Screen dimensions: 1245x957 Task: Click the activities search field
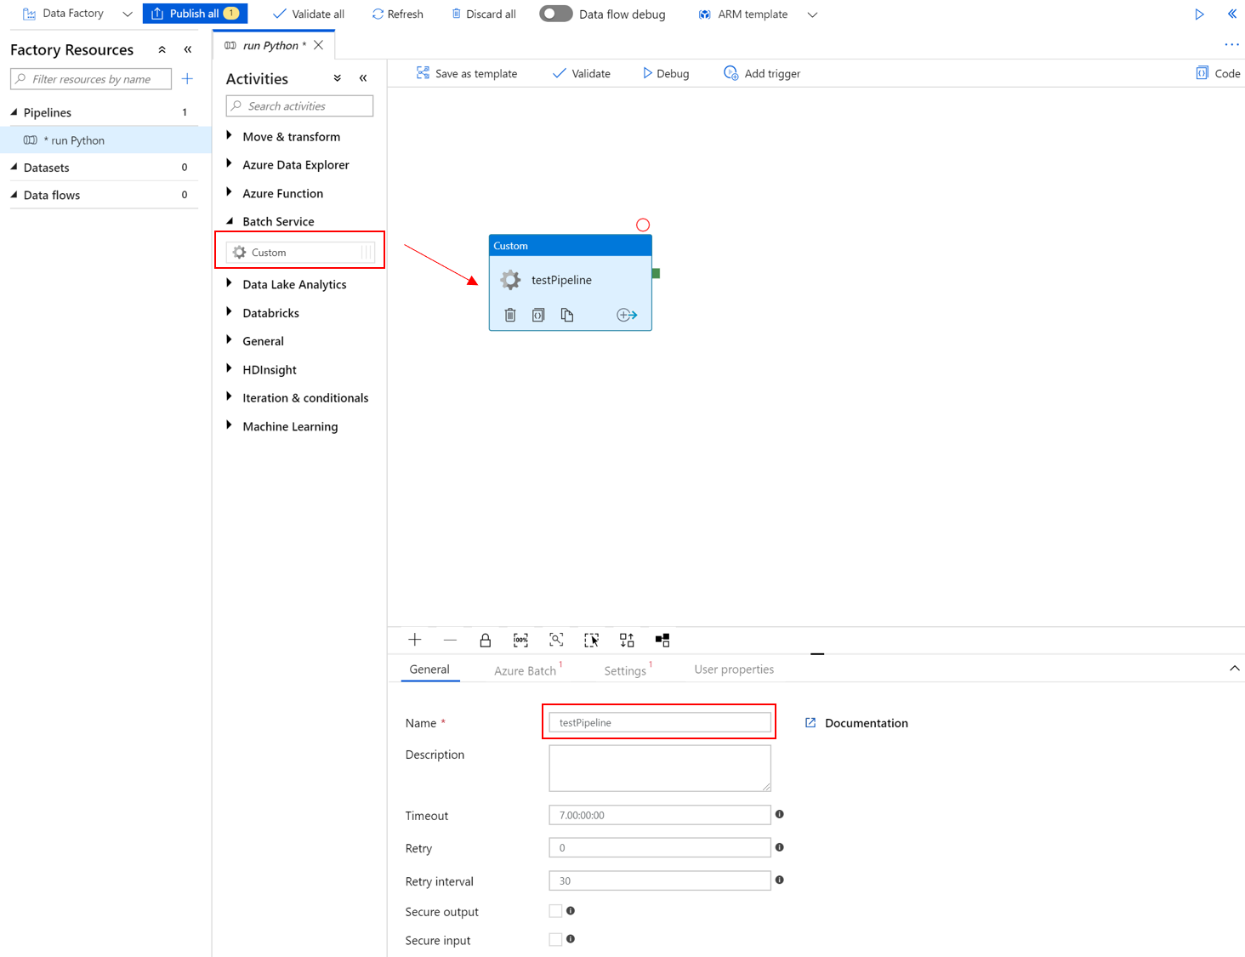click(x=298, y=105)
